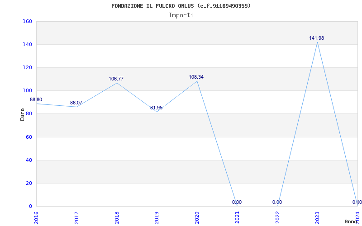The image size is (362, 226).
Task: Select the 108.34 data label
Action: [x=196, y=77]
